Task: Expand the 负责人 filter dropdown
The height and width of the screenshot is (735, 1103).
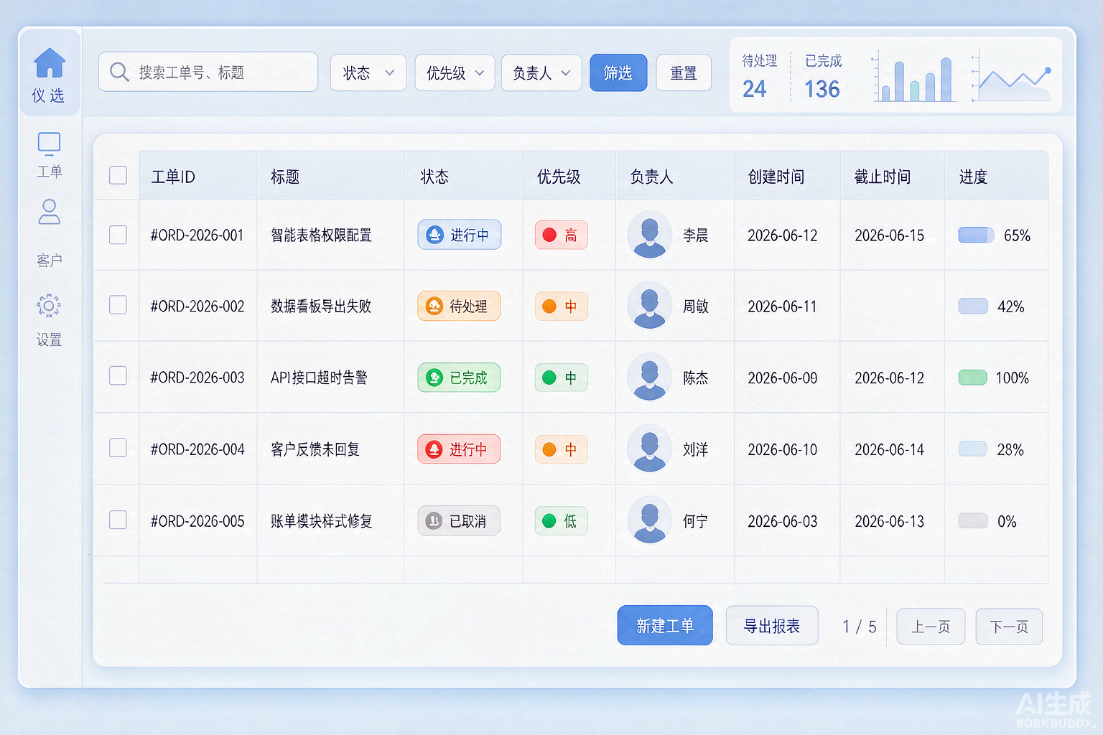Action: [x=541, y=72]
